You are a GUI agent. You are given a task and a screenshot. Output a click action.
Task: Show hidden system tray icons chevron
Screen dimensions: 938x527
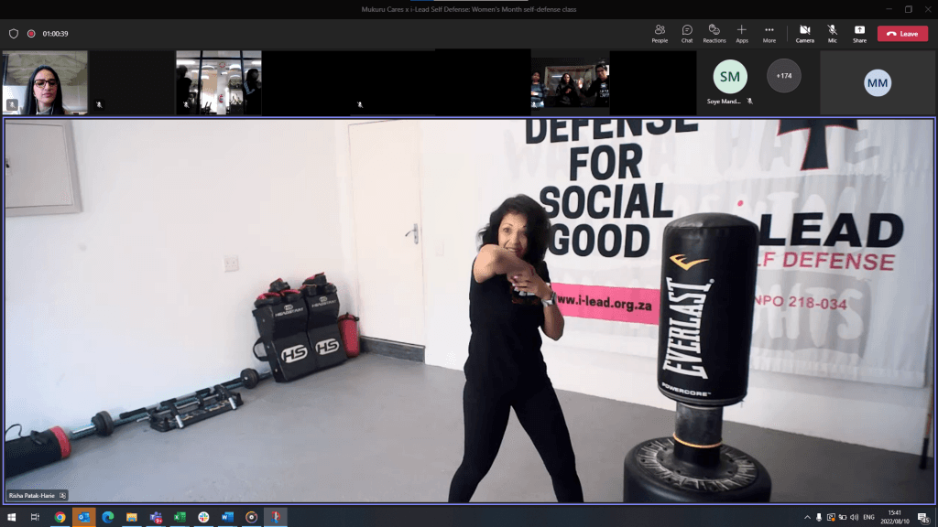[x=807, y=517]
